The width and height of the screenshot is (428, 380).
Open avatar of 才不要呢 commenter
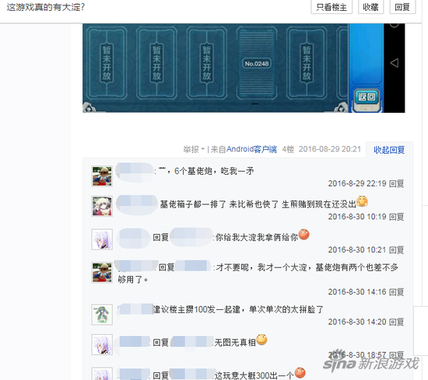[x=102, y=273]
